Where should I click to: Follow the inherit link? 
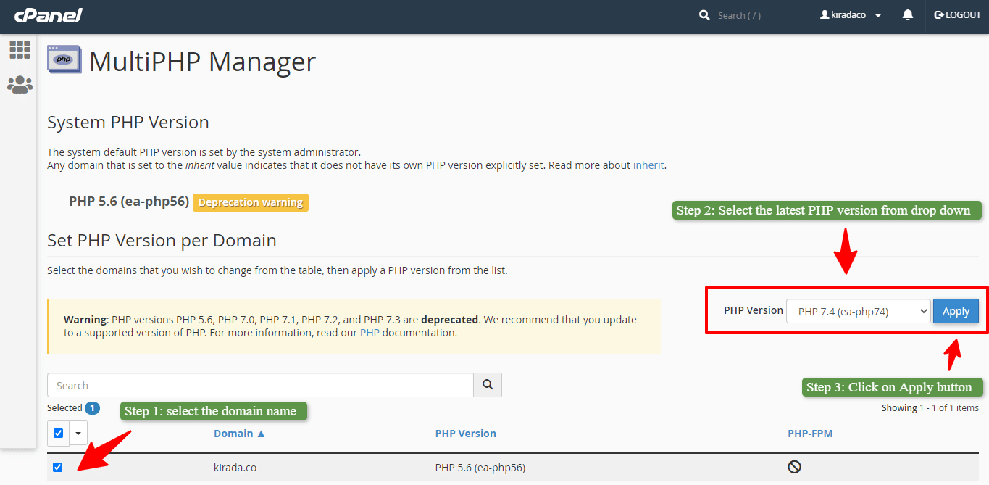point(648,165)
